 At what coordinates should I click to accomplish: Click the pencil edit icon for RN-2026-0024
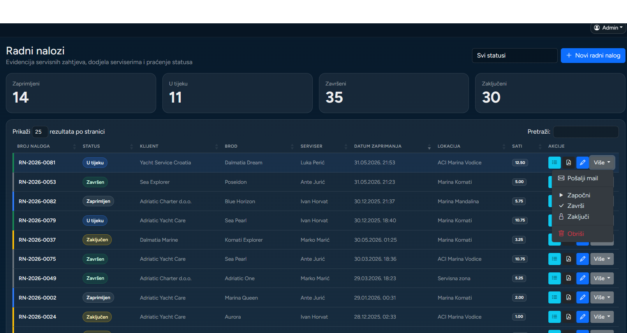[583, 317]
